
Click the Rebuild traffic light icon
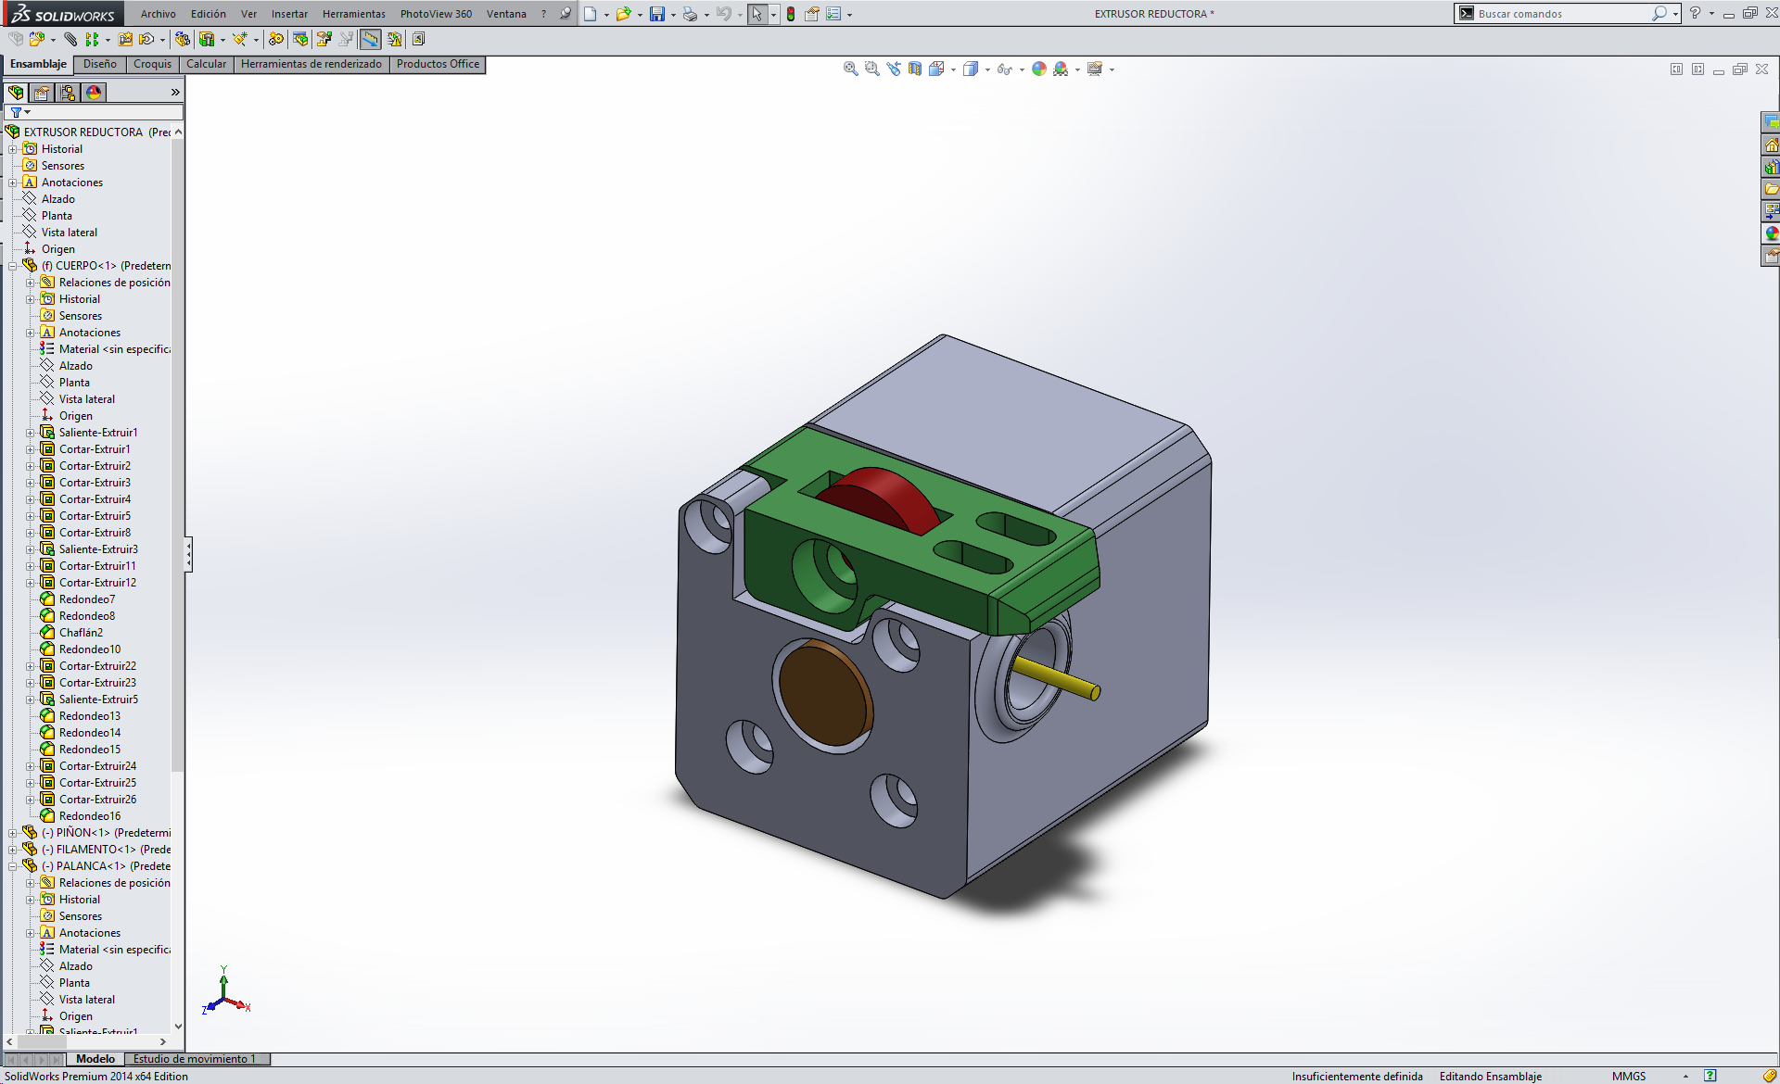(790, 14)
